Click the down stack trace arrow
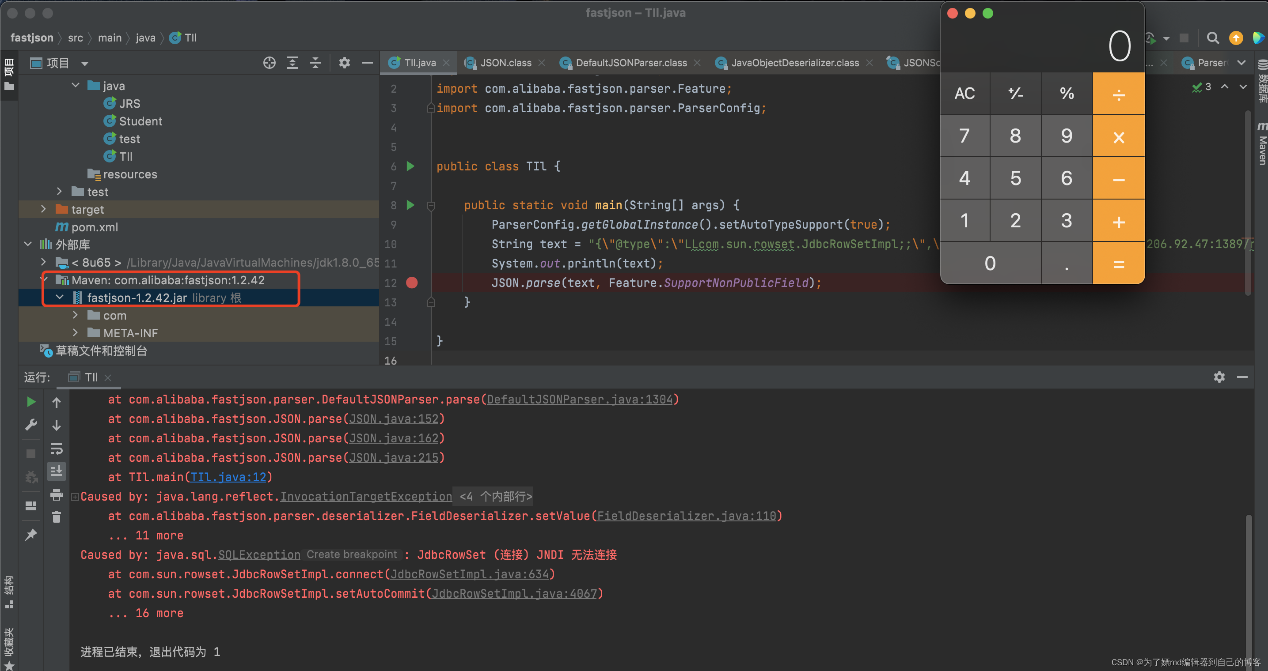Image resolution: width=1268 pixels, height=671 pixels. [x=57, y=425]
